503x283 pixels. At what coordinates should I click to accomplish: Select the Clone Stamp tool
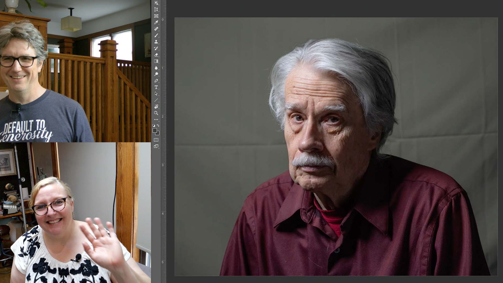pos(156,42)
